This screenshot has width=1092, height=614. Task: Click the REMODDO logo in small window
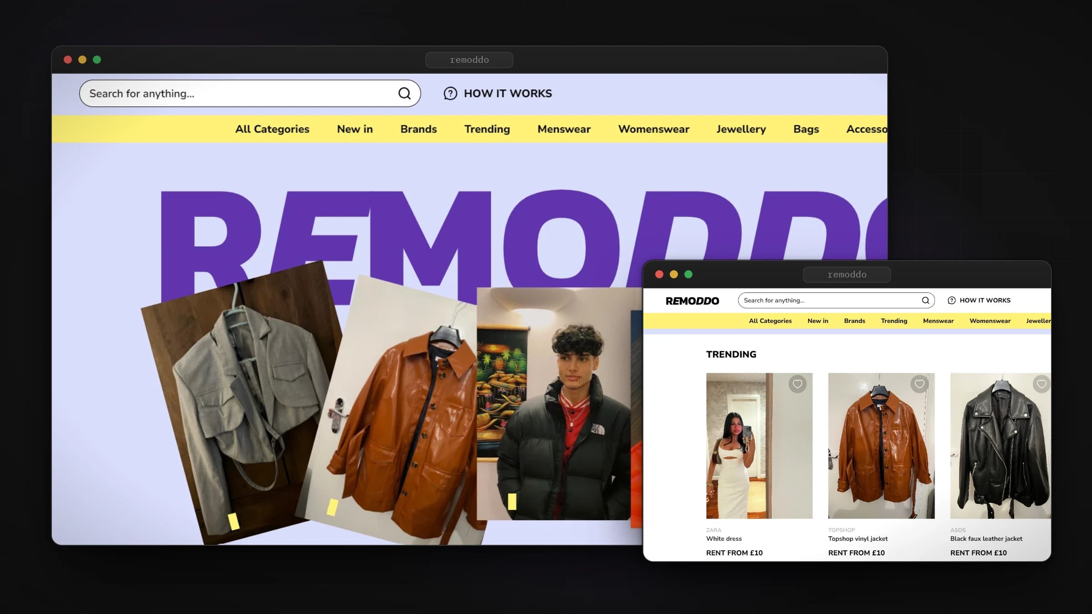[692, 301]
